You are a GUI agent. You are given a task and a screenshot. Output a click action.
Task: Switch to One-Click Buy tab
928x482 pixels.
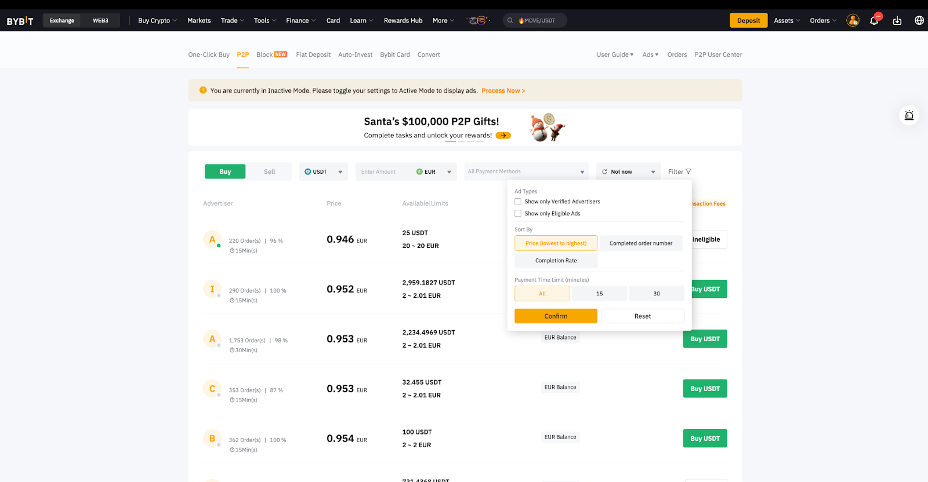pyautogui.click(x=209, y=54)
